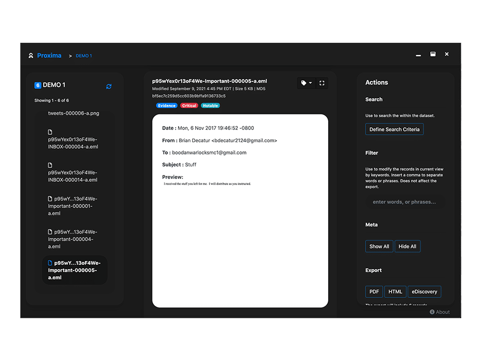
Task: Select file p95wYex0r13oF4We-INBOX-000004-a.eml
Action: coord(73,143)
